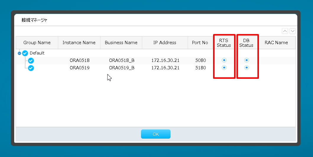Click the RTS Status column header
Image resolution: width=313 pixels, height=157 pixels.
click(x=224, y=43)
